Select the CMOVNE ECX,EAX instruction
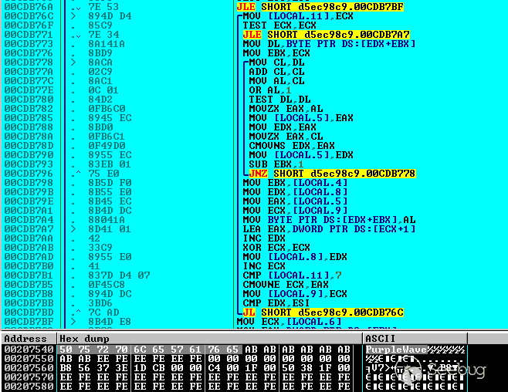Image resolution: width=508 pixels, height=392 pixels. pyautogui.click(x=286, y=285)
